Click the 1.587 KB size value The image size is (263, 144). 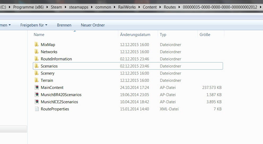[214, 95]
